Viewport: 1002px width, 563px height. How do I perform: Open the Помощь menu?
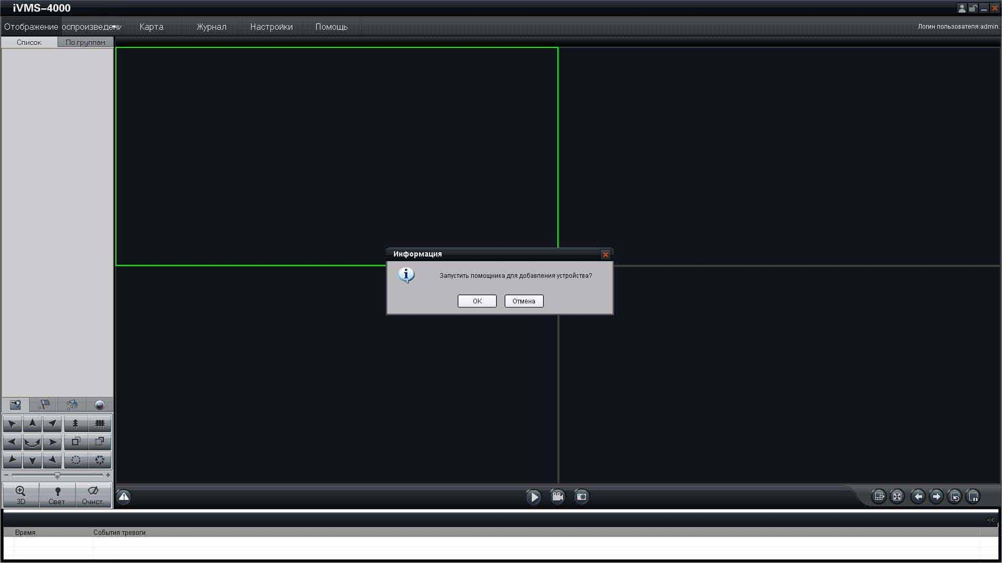pyautogui.click(x=331, y=27)
